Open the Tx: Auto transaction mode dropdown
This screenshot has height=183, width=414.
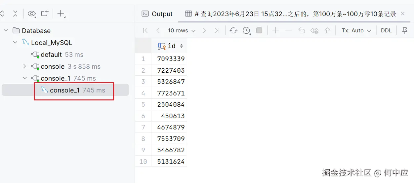tap(356, 30)
